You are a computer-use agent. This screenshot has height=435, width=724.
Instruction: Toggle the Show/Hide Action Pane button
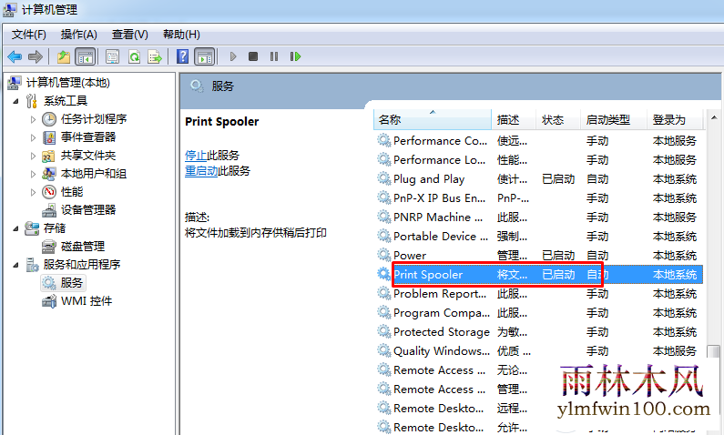click(205, 56)
